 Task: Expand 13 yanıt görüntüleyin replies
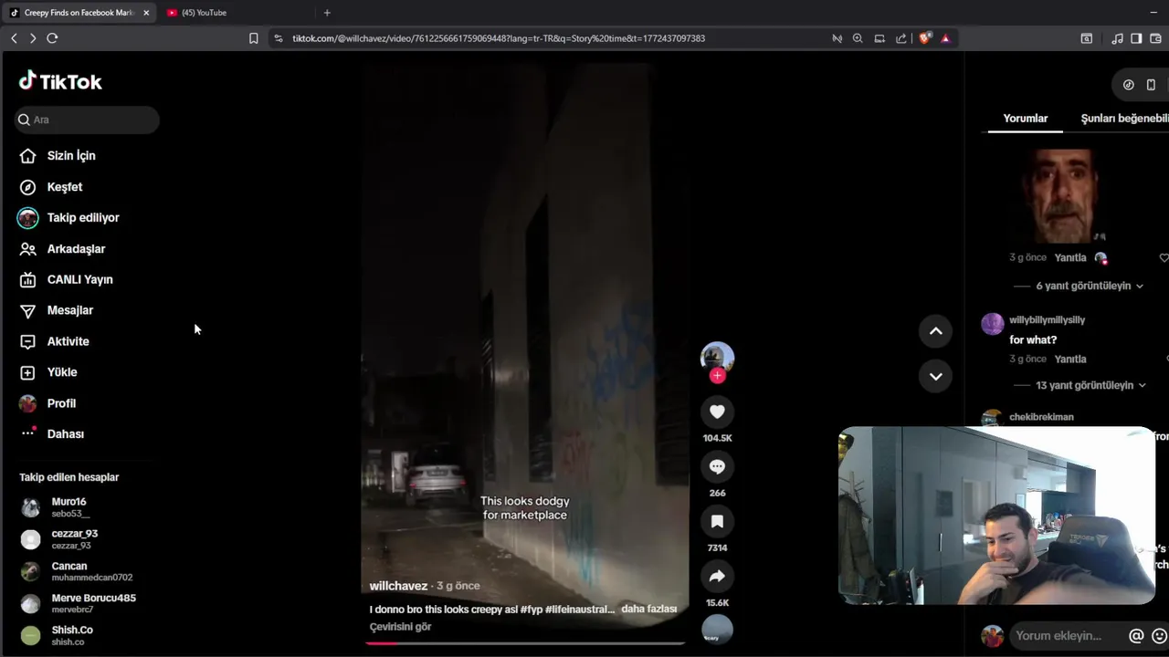(x=1090, y=385)
